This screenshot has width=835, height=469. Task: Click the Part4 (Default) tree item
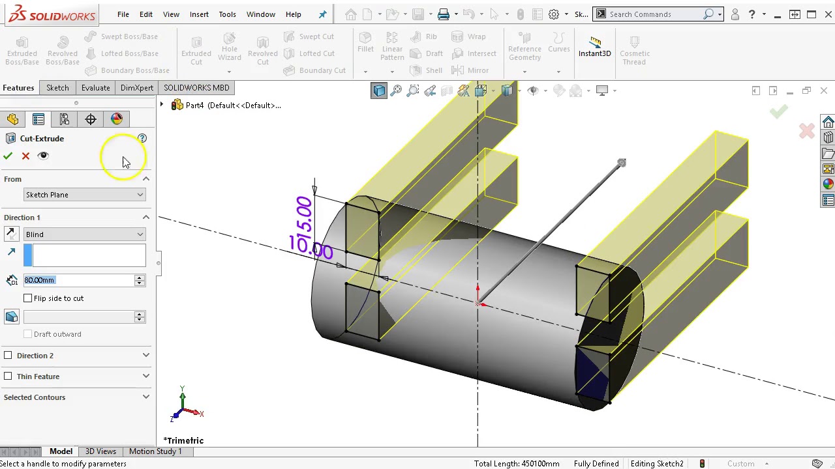234,105
